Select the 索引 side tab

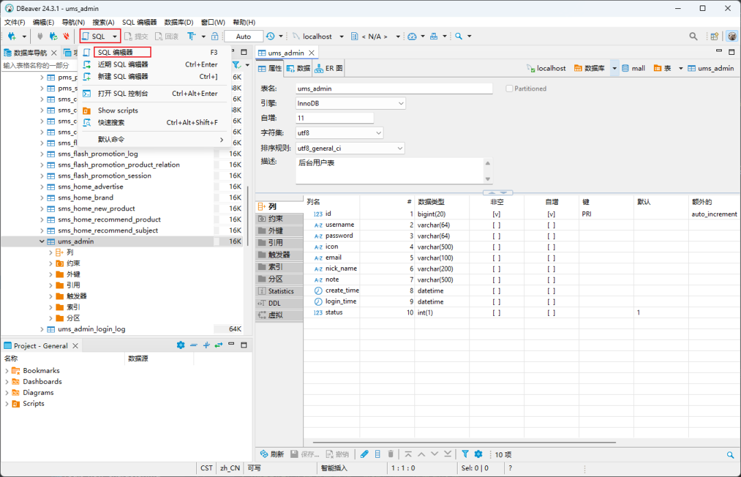coord(279,267)
